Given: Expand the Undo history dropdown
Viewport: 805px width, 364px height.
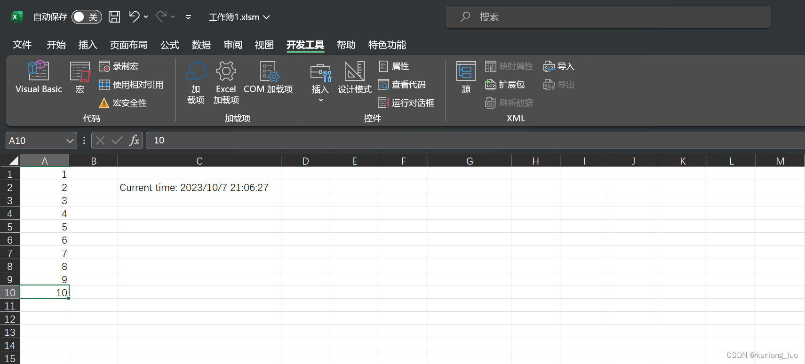Looking at the screenshot, I should 146,17.
